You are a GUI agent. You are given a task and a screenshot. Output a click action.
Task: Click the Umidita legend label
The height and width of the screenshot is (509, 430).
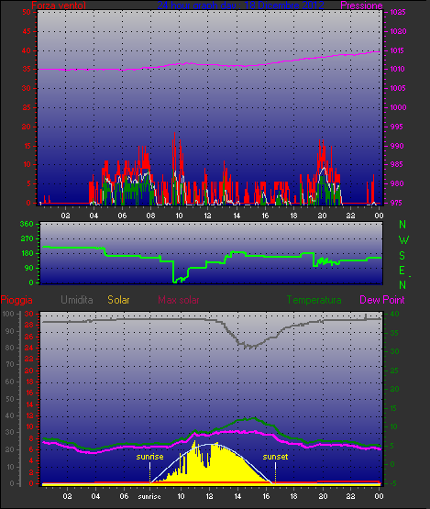[77, 300]
